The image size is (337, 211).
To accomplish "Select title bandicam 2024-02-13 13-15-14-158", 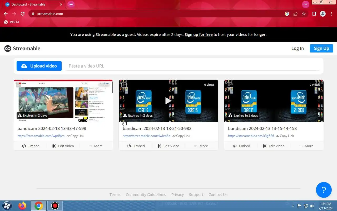I will coord(262,128).
